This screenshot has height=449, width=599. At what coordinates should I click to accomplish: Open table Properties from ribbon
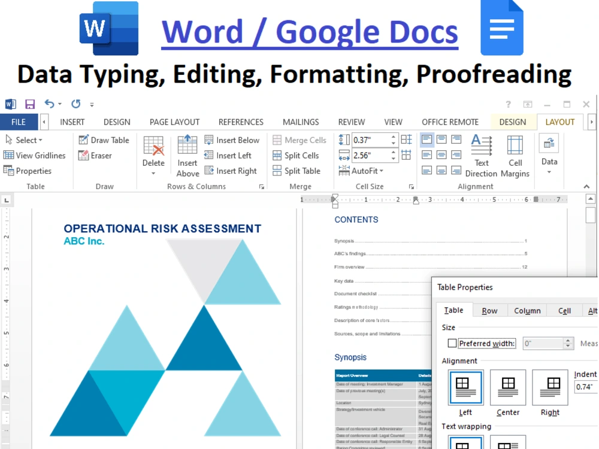click(x=27, y=171)
